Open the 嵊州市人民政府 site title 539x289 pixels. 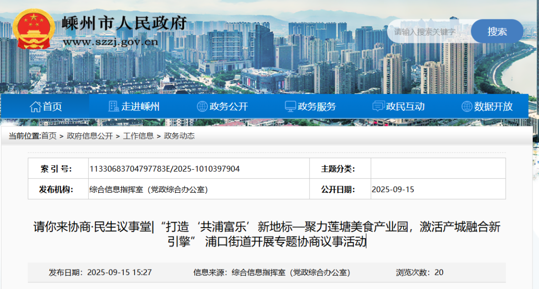click(x=125, y=22)
